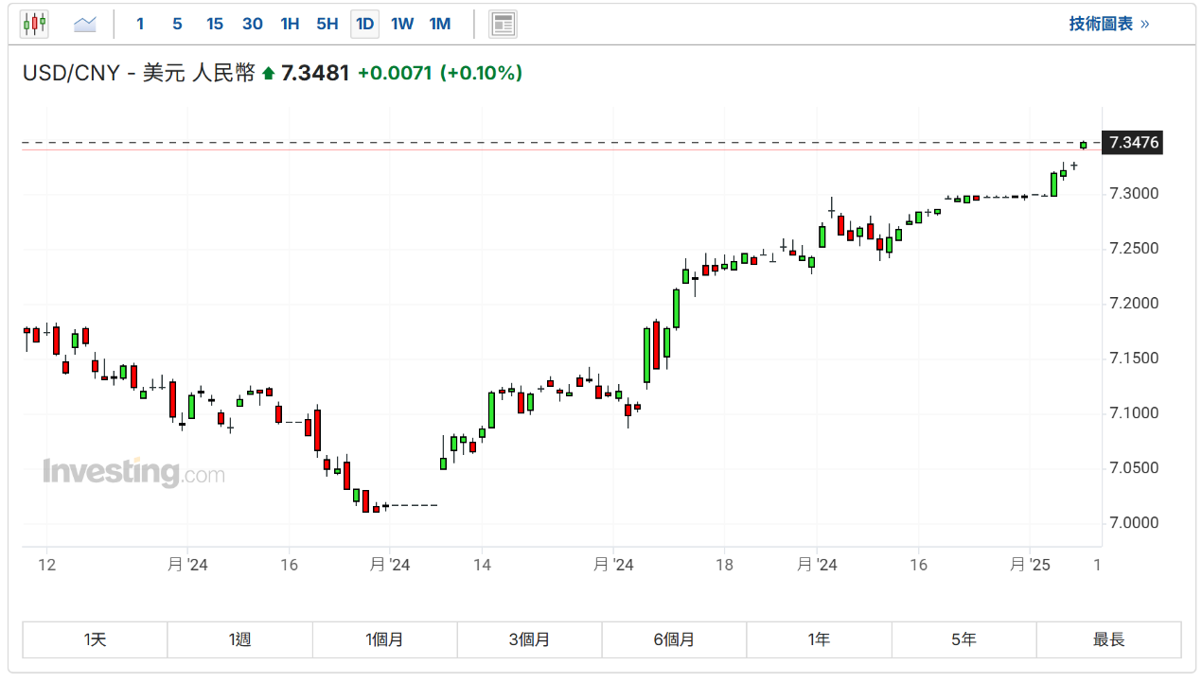Open the 技術圖表 link
Image resolution: width=1202 pixels, height=682 pixels.
(x=1108, y=24)
